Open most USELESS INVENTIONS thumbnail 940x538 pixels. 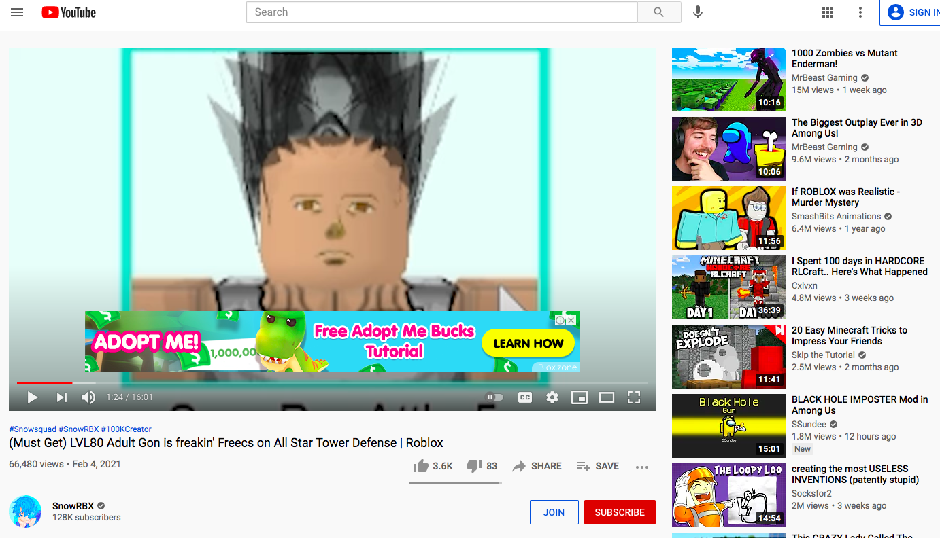tap(729, 495)
